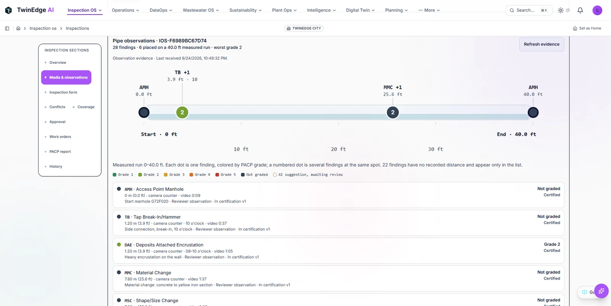The width and height of the screenshot is (611, 306).
Task: Open the Search box
Action: (529, 10)
